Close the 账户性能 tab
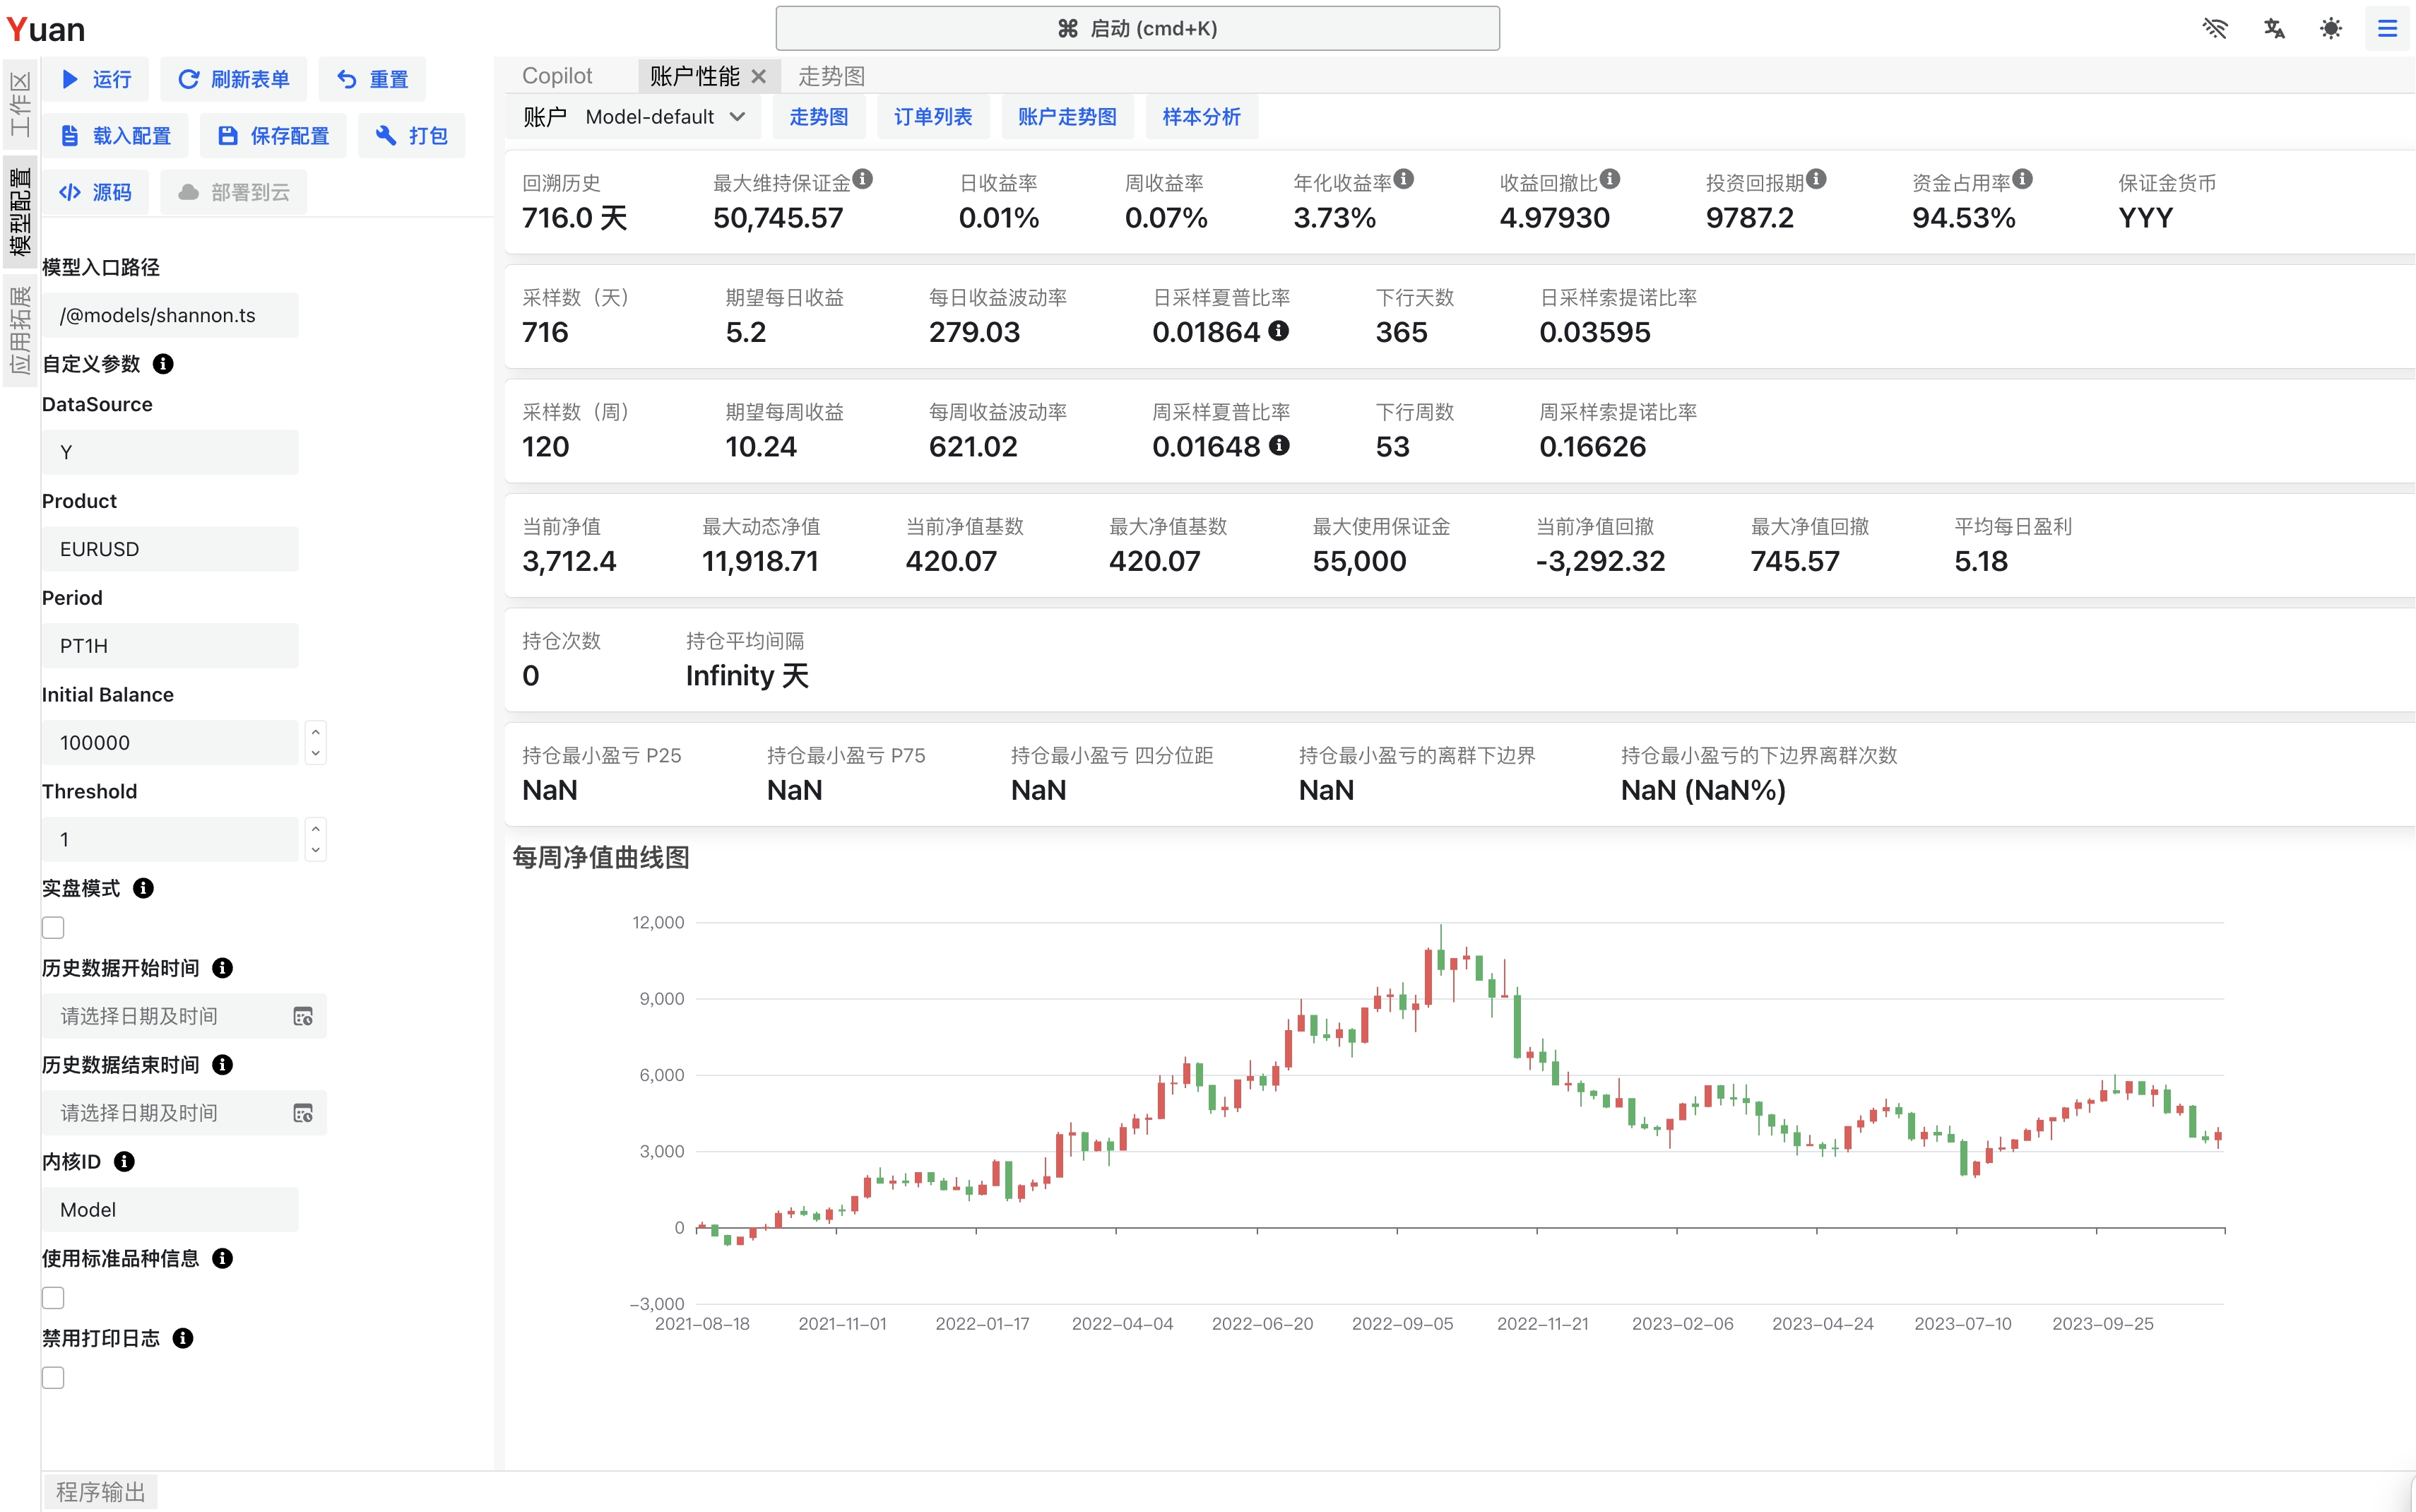Screen dimensions: 2416x1512 pos(759,76)
